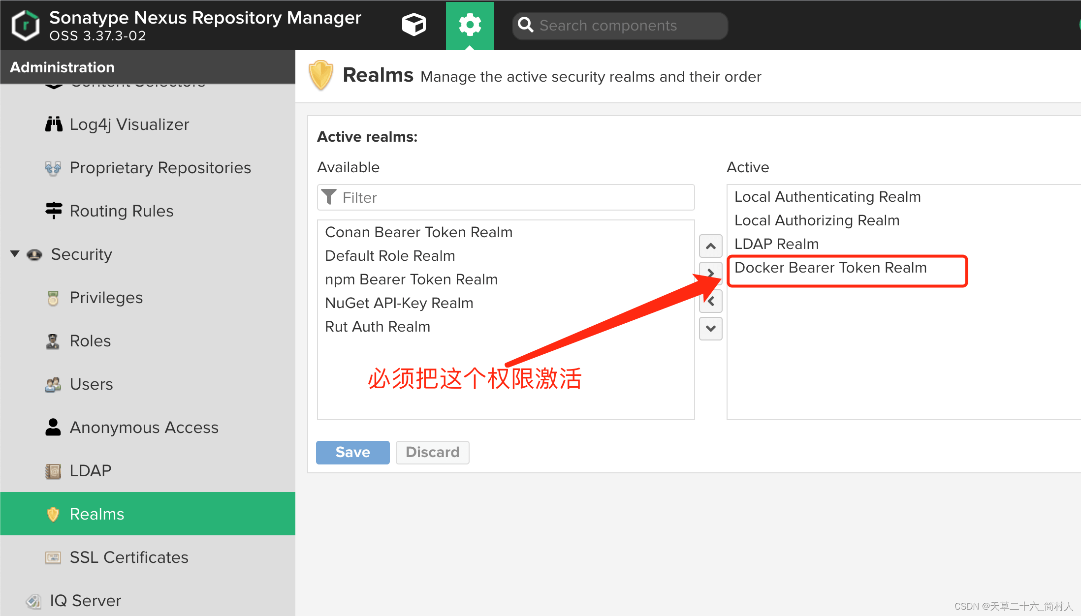Open Roles
1081x616 pixels.
pos(91,341)
